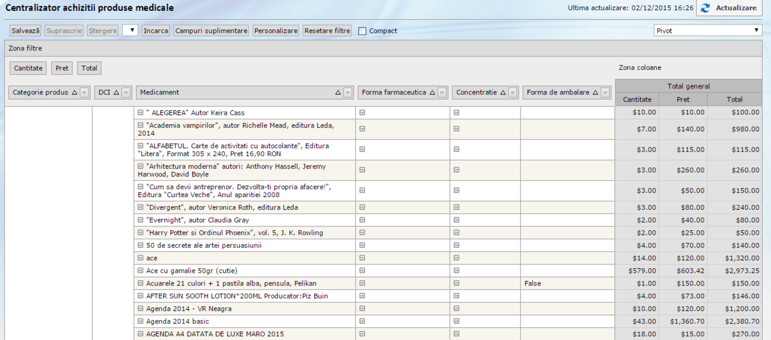Click collapse icon beside "Evernight" row
Viewport: 771px width, 340px height.
coord(140,220)
